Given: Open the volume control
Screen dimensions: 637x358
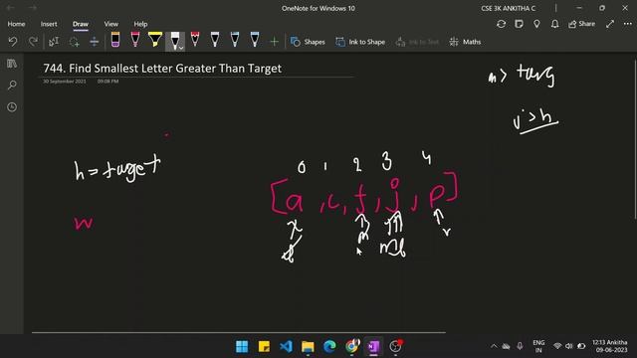Looking at the screenshot, I should tap(569, 346).
